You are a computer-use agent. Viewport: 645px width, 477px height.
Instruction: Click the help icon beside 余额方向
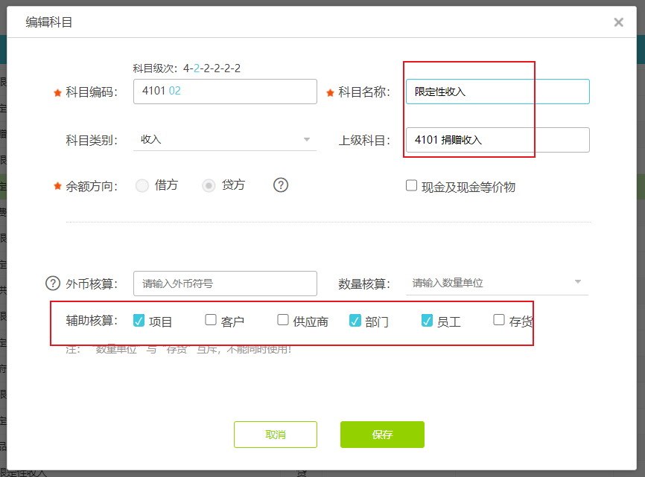click(280, 185)
